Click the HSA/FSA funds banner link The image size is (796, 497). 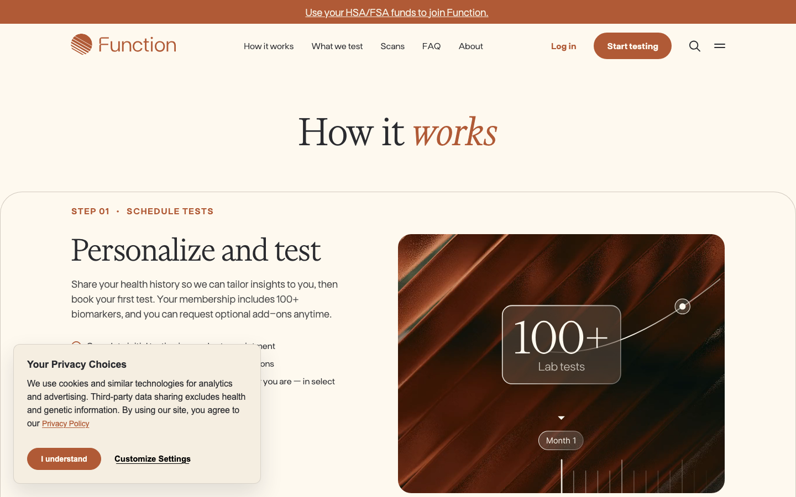point(397,12)
